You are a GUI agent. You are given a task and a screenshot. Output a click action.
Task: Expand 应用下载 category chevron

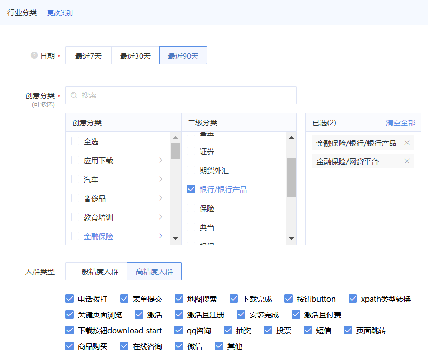161,160
